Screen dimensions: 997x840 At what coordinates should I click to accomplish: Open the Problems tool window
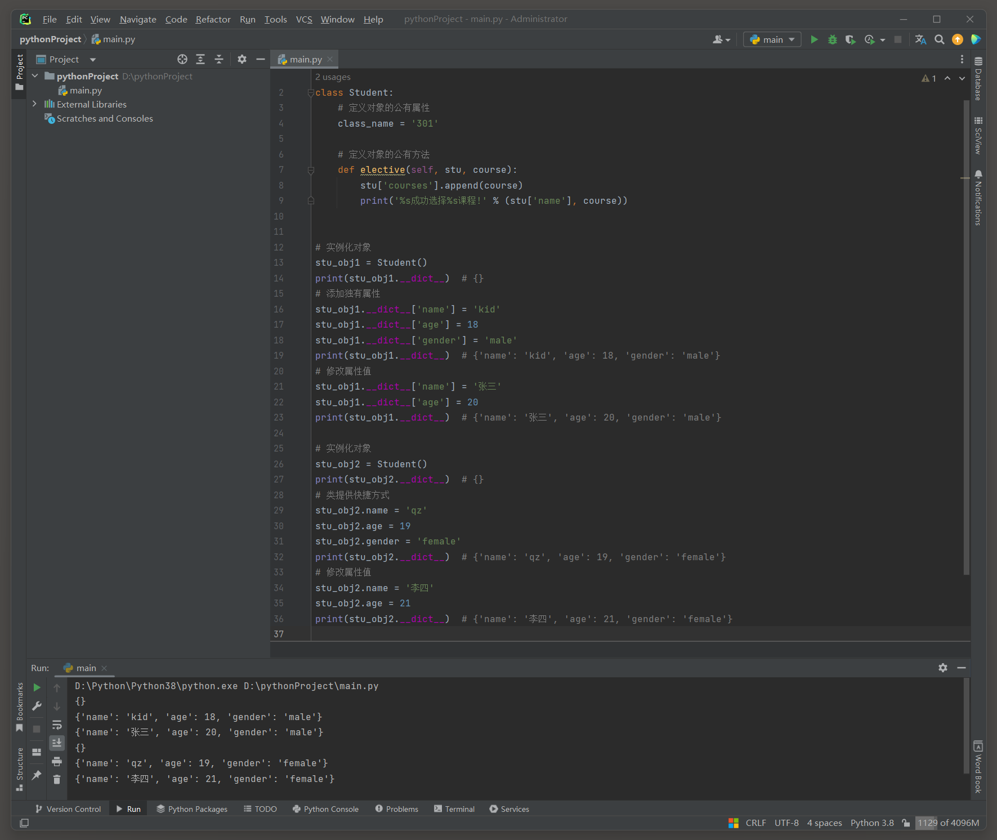397,809
